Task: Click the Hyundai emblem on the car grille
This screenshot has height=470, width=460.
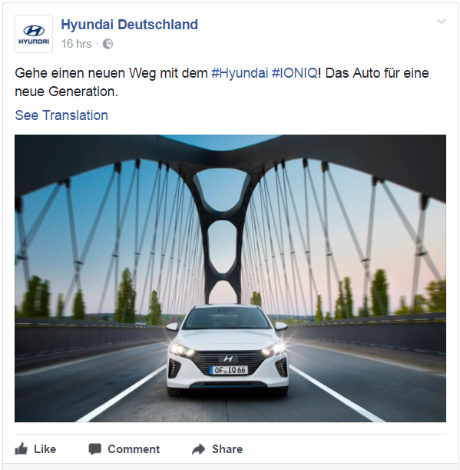Action: pos(228,358)
